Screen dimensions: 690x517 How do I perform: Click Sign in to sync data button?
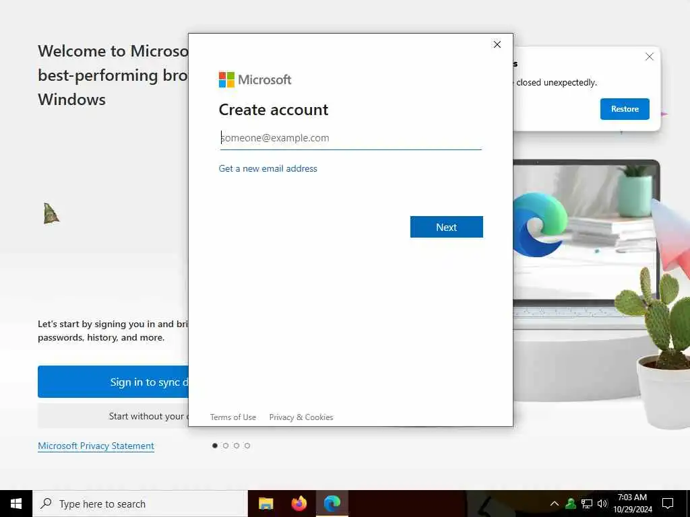coord(113,382)
